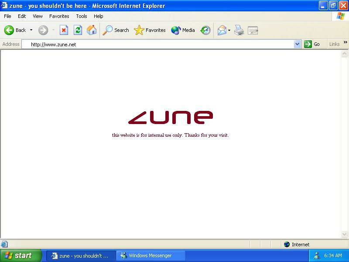This screenshot has height=262, width=349.
Task: Open the View menu
Action: pos(38,16)
